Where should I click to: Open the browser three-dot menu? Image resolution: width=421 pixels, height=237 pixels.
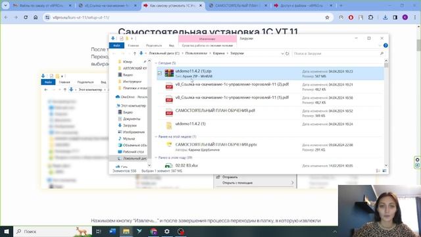click(415, 18)
